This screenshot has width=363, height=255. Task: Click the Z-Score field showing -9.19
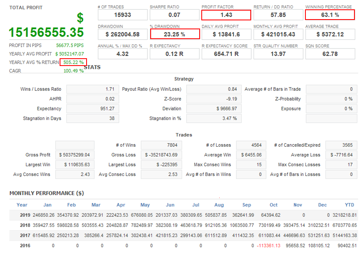pos(214,99)
